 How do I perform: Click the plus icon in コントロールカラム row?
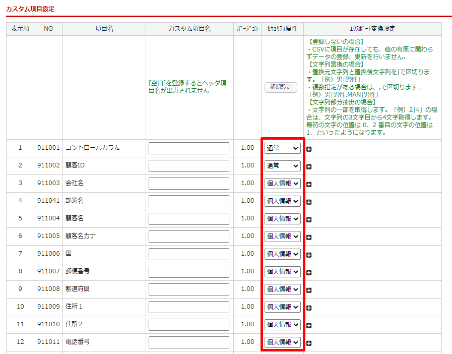coord(309,149)
